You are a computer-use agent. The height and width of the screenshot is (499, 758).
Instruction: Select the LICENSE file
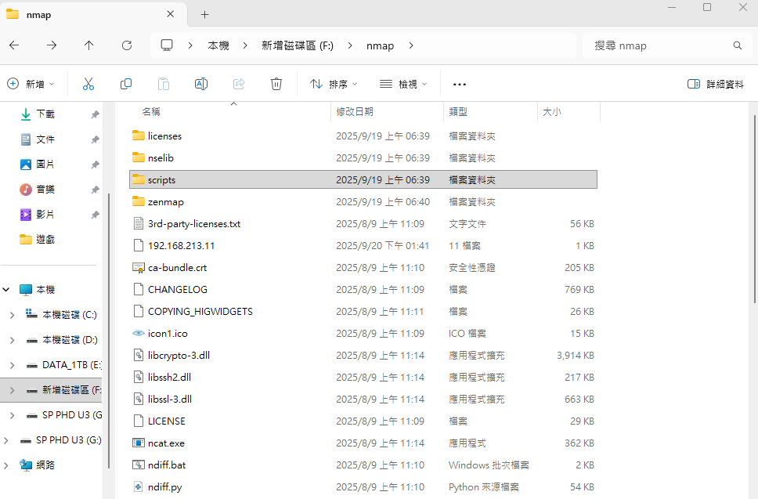(166, 421)
